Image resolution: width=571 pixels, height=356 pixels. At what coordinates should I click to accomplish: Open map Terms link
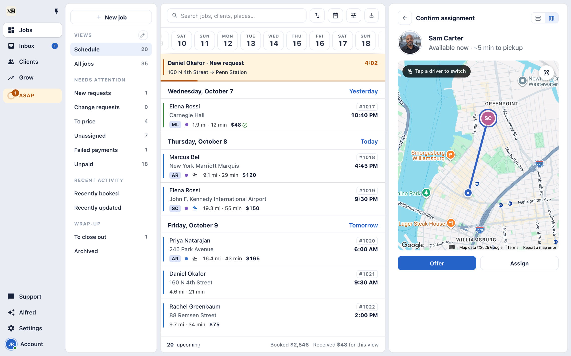tap(513, 247)
